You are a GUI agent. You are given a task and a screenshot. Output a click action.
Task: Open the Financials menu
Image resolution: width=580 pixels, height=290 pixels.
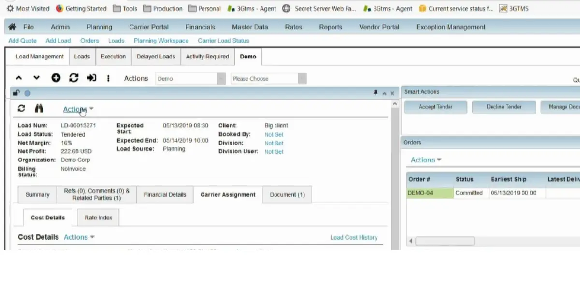click(x=200, y=27)
